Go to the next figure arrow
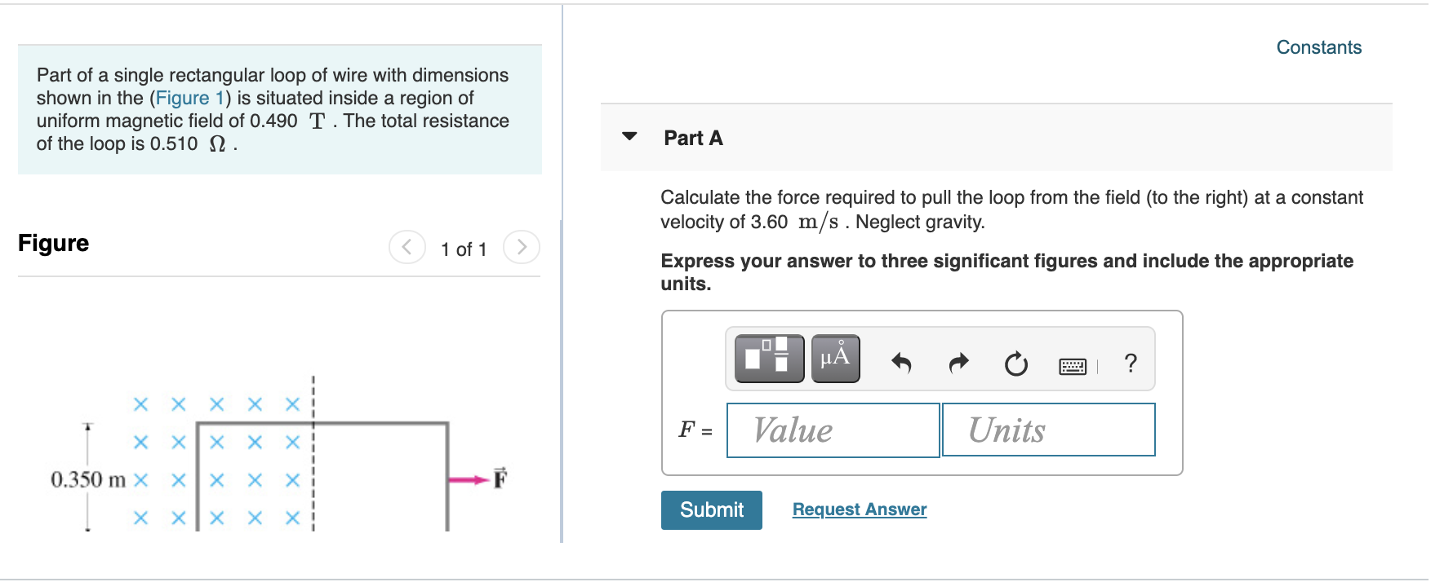Viewport: 1453px width, 582px height. (522, 247)
